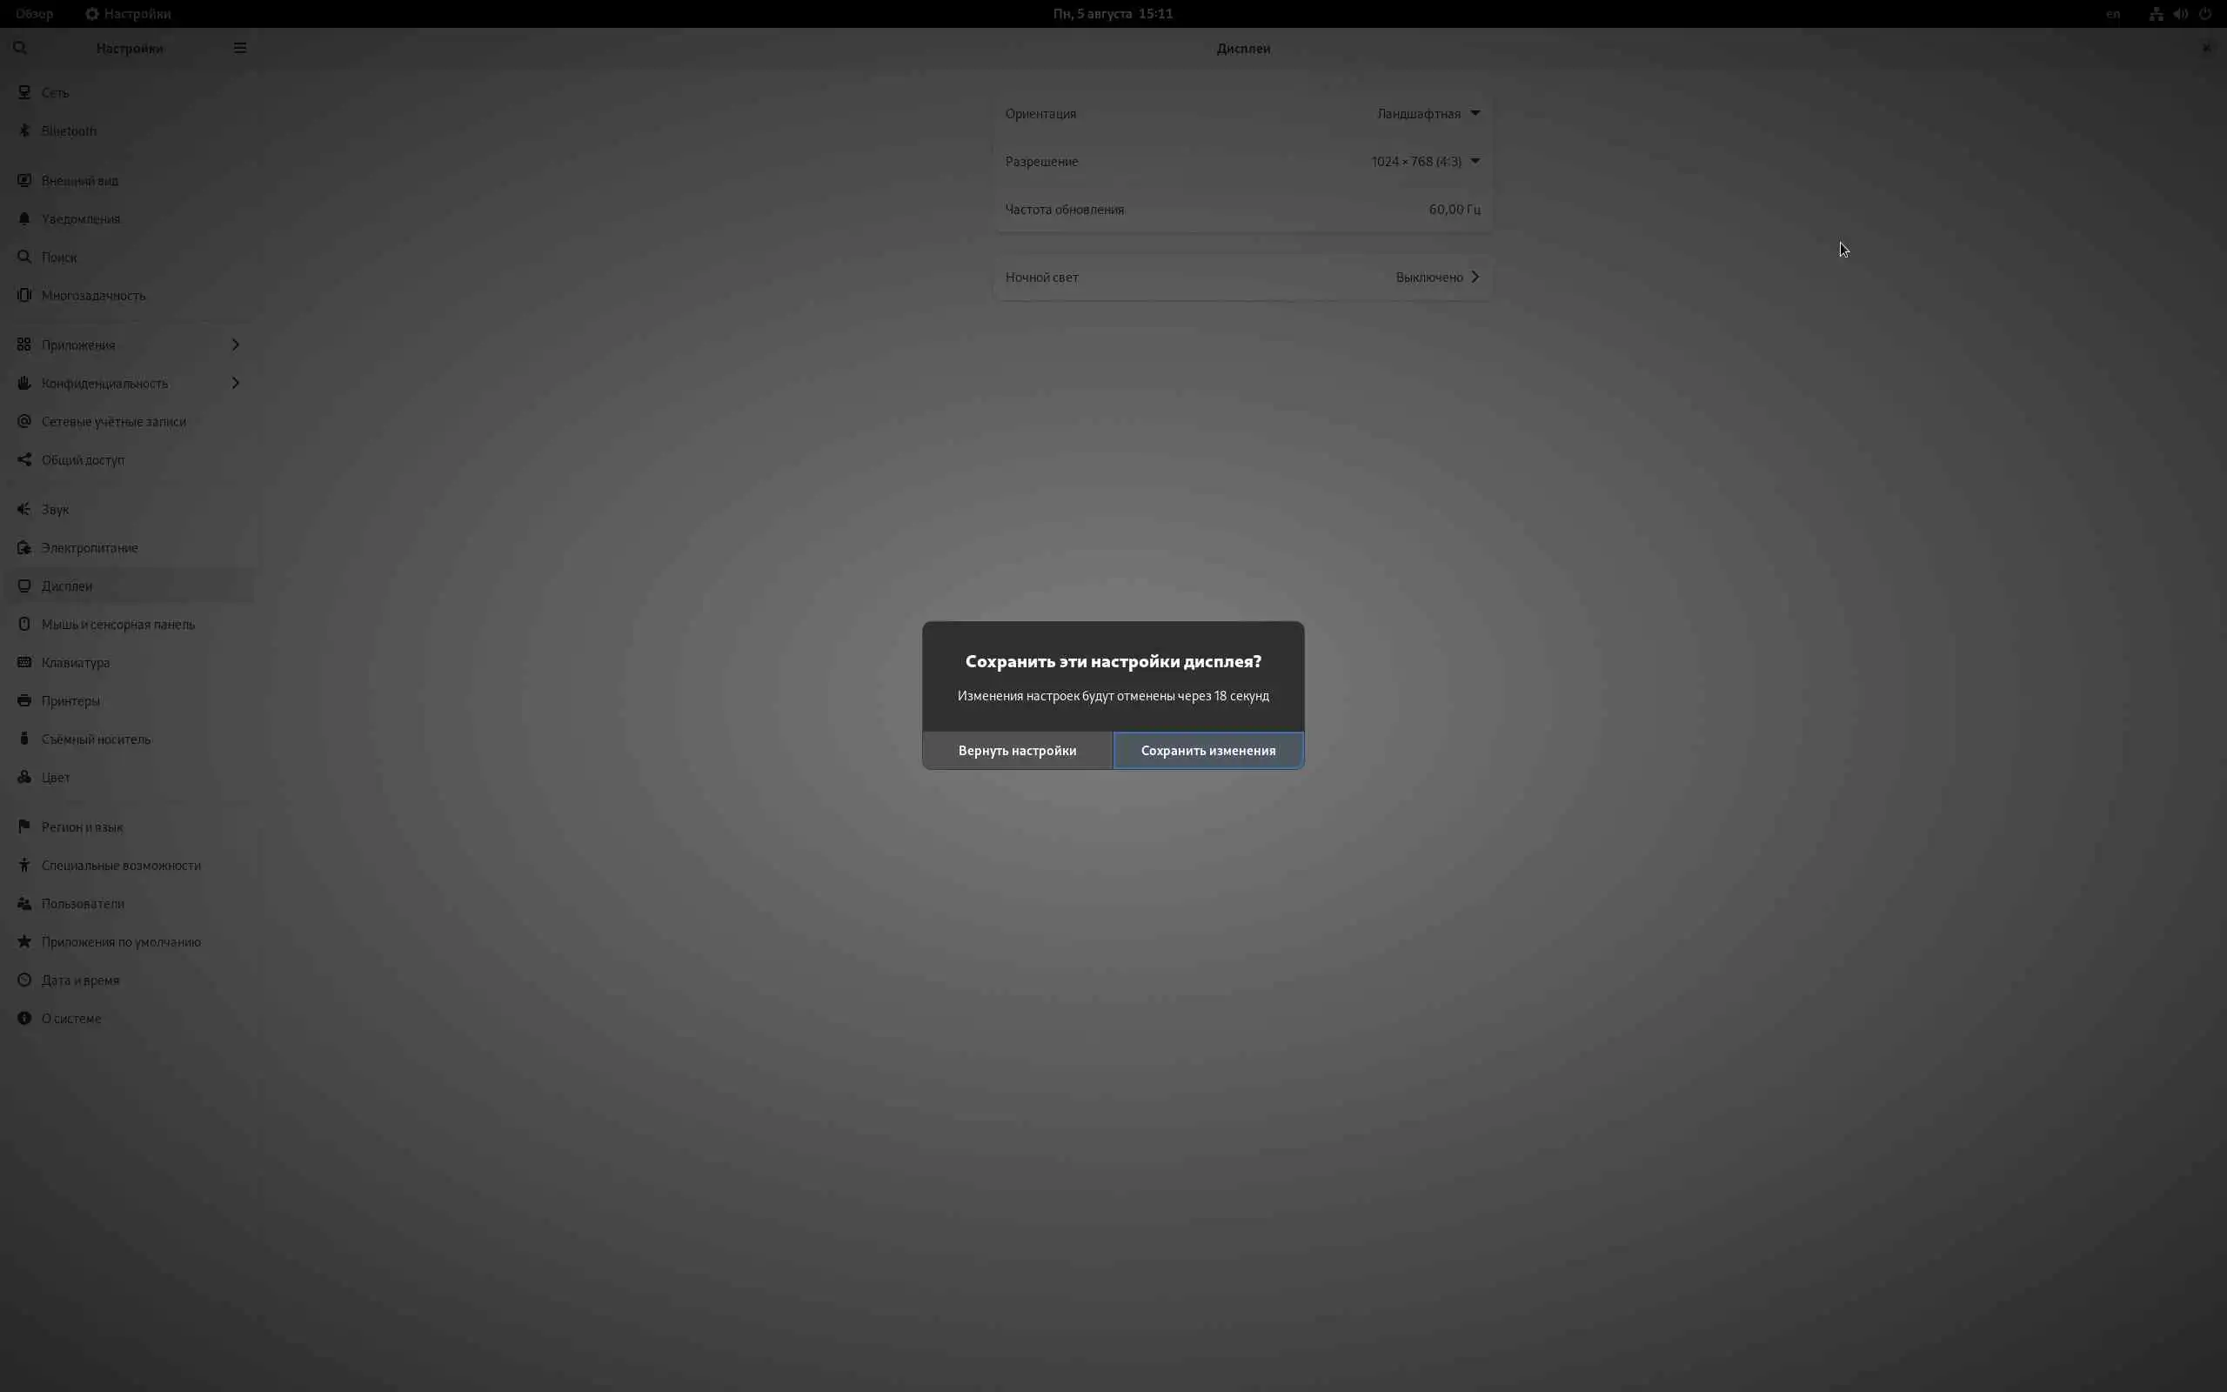Image resolution: width=2227 pixels, height=1392 pixels.
Task: Expand the Applications (Приложения) submenu chevron
Action: (x=236, y=345)
